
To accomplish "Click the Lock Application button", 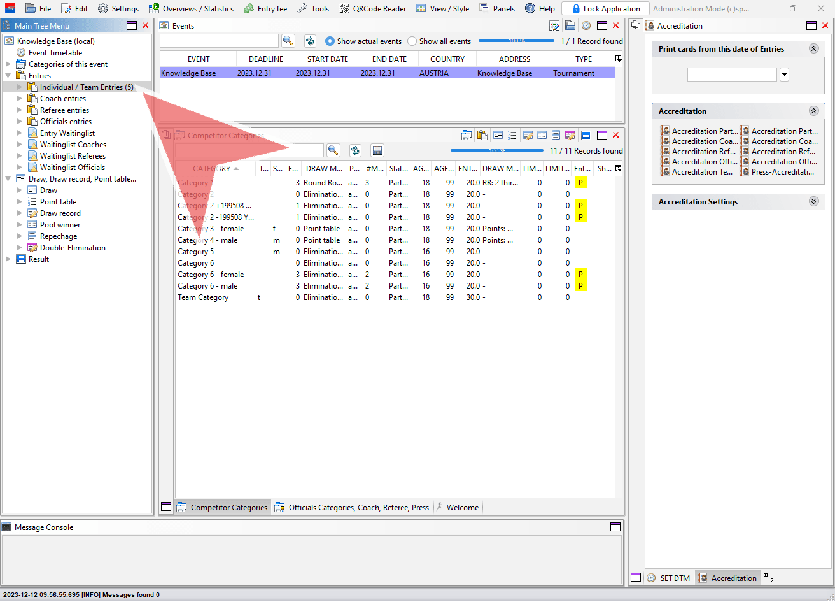I will 605,9.
